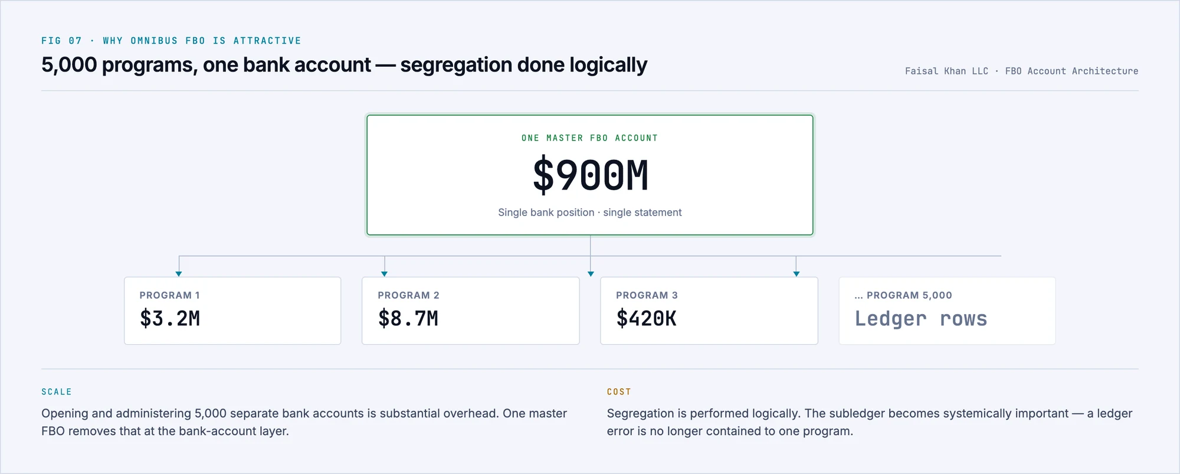Click the arrowhead above Program 3 card
The height and width of the screenshot is (474, 1180).
tap(796, 274)
